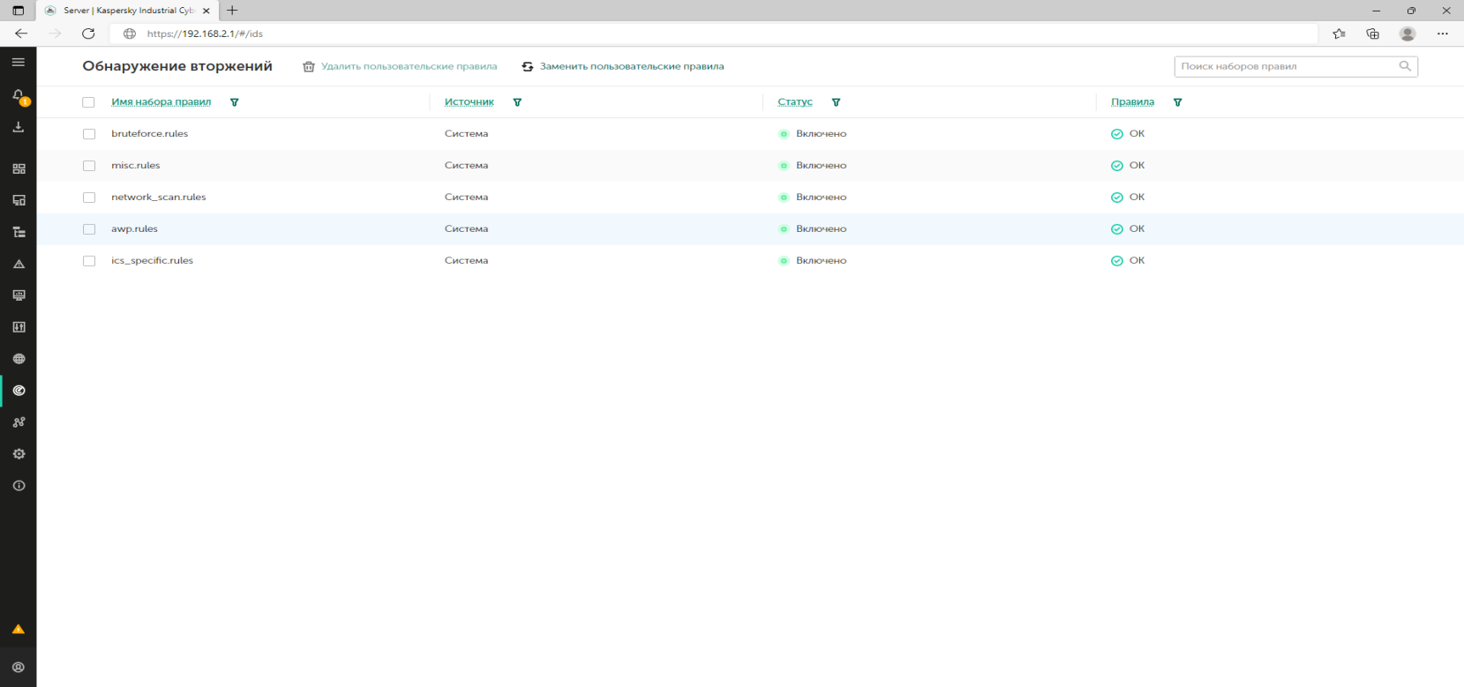
Task: Select the bruteforce.rules checkbox
Action: pyautogui.click(x=89, y=134)
